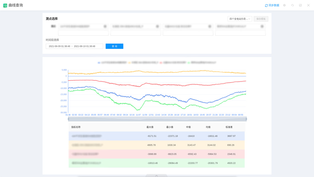This screenshot has width=314, height=177.
Task: Click 同步数据 to sync data
Action: (272, 5)
